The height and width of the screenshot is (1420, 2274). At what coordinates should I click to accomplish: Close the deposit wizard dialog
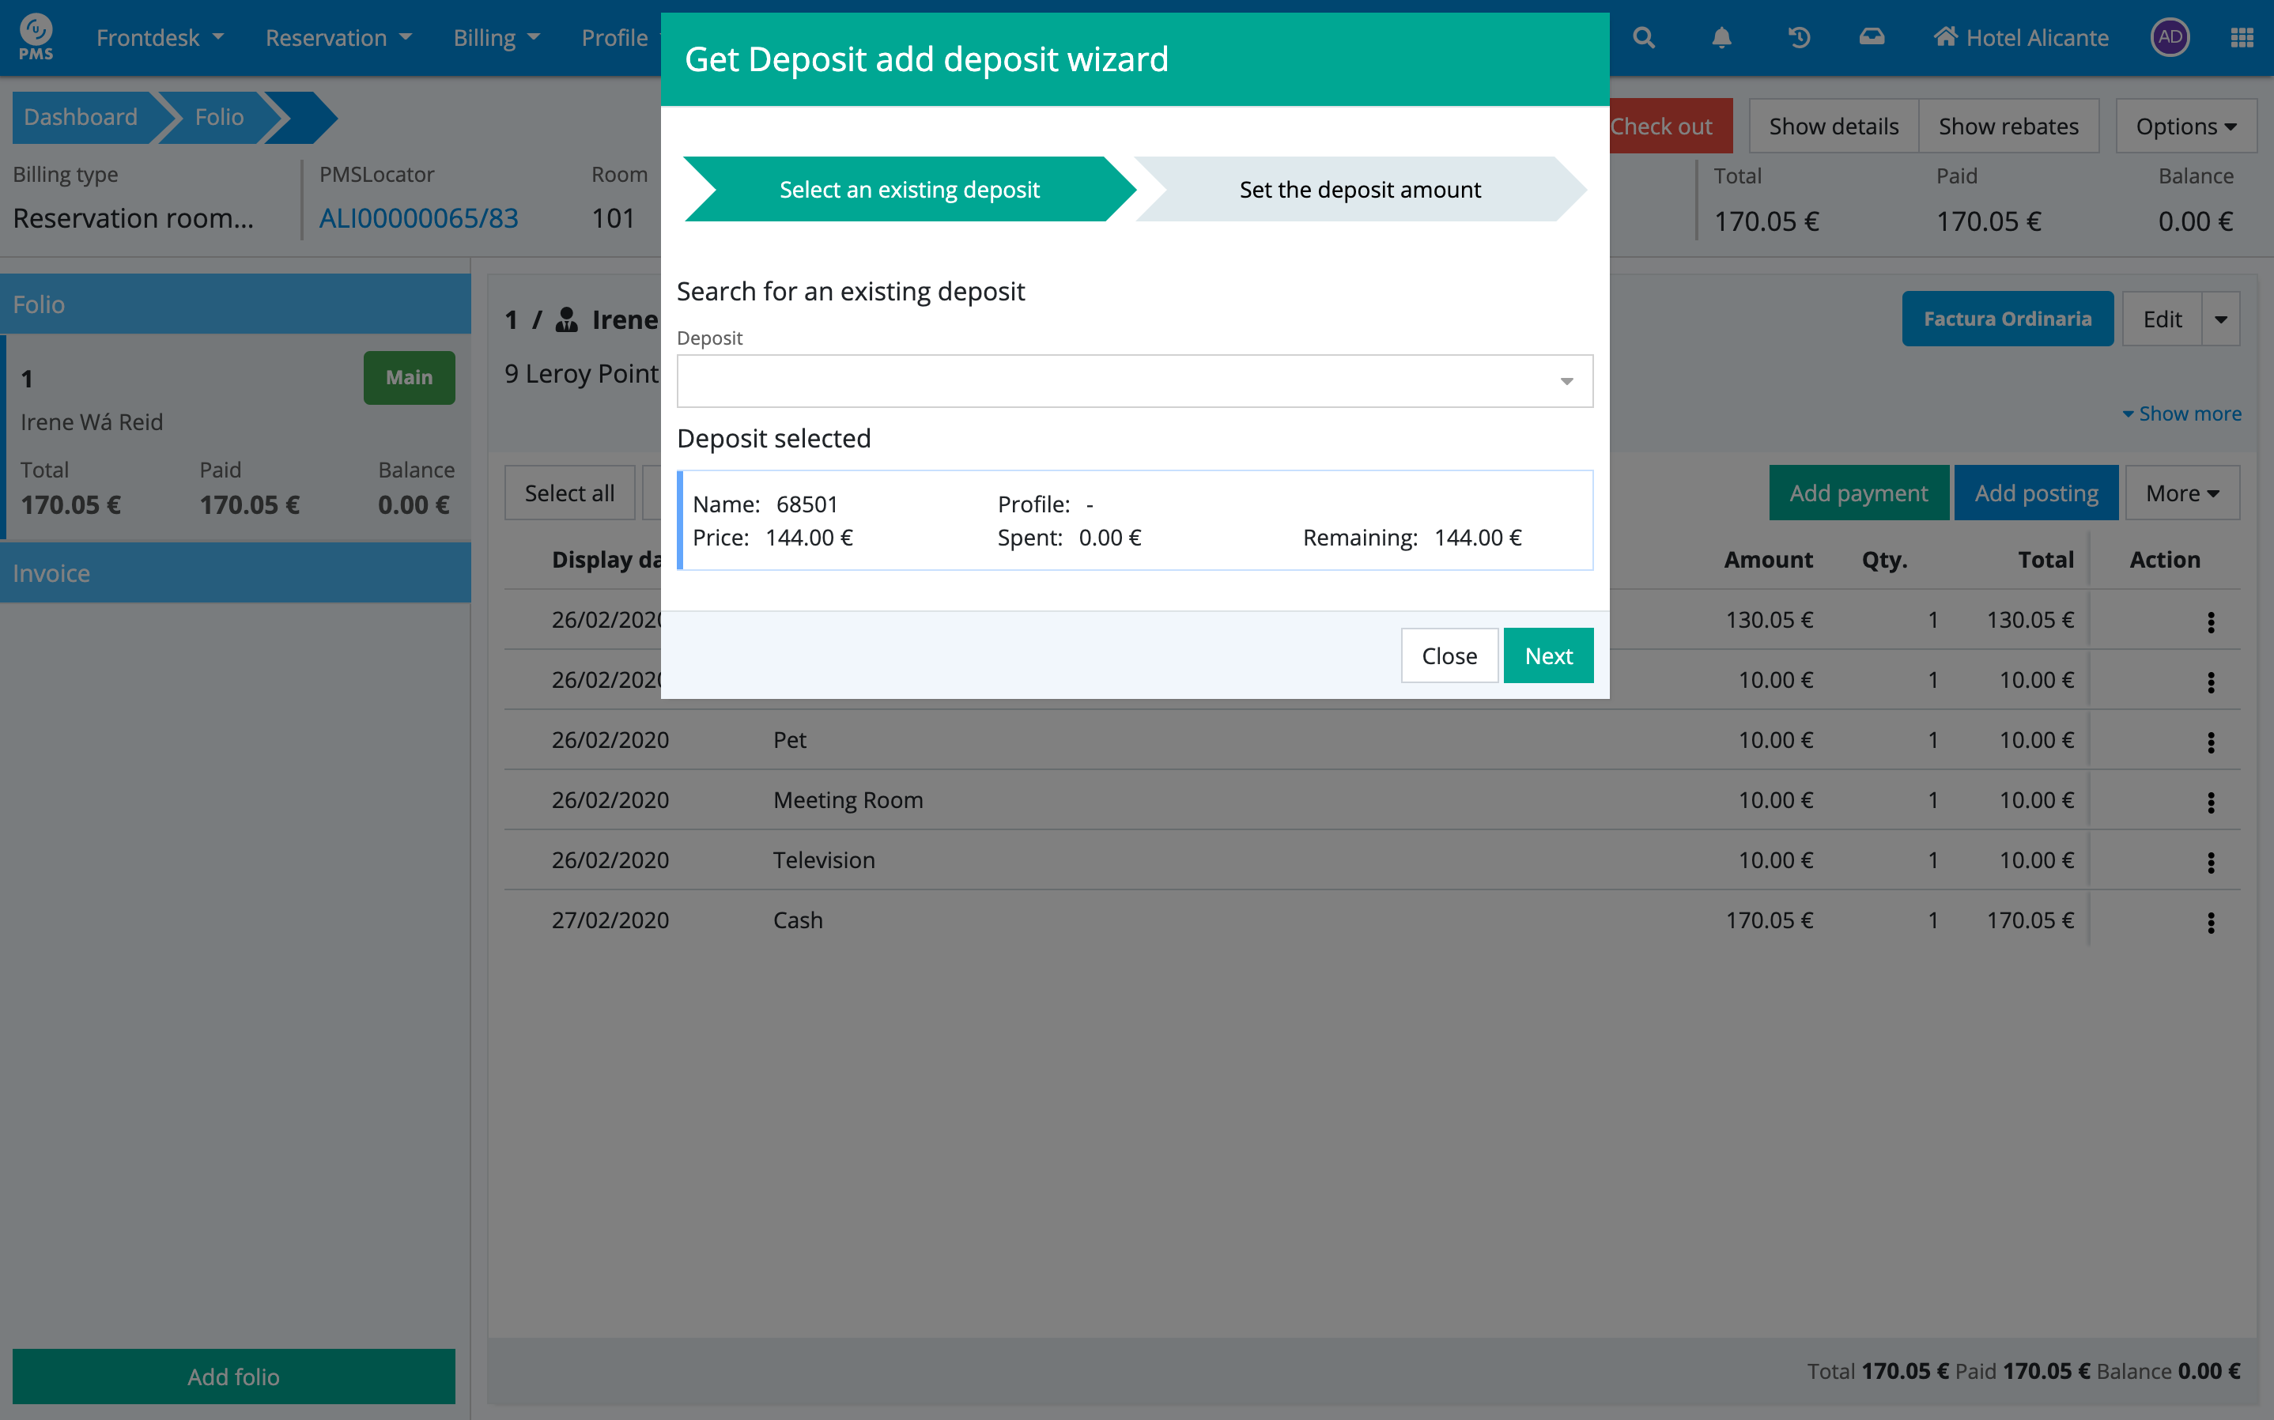point(1448,655)
